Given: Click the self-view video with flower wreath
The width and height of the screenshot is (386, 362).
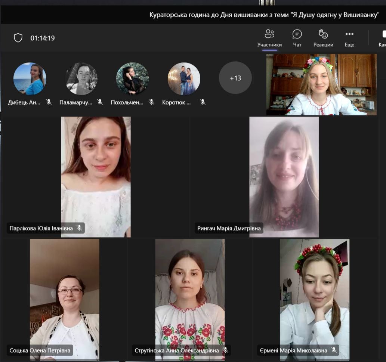Looking at the screenshot, I should 321,84.
